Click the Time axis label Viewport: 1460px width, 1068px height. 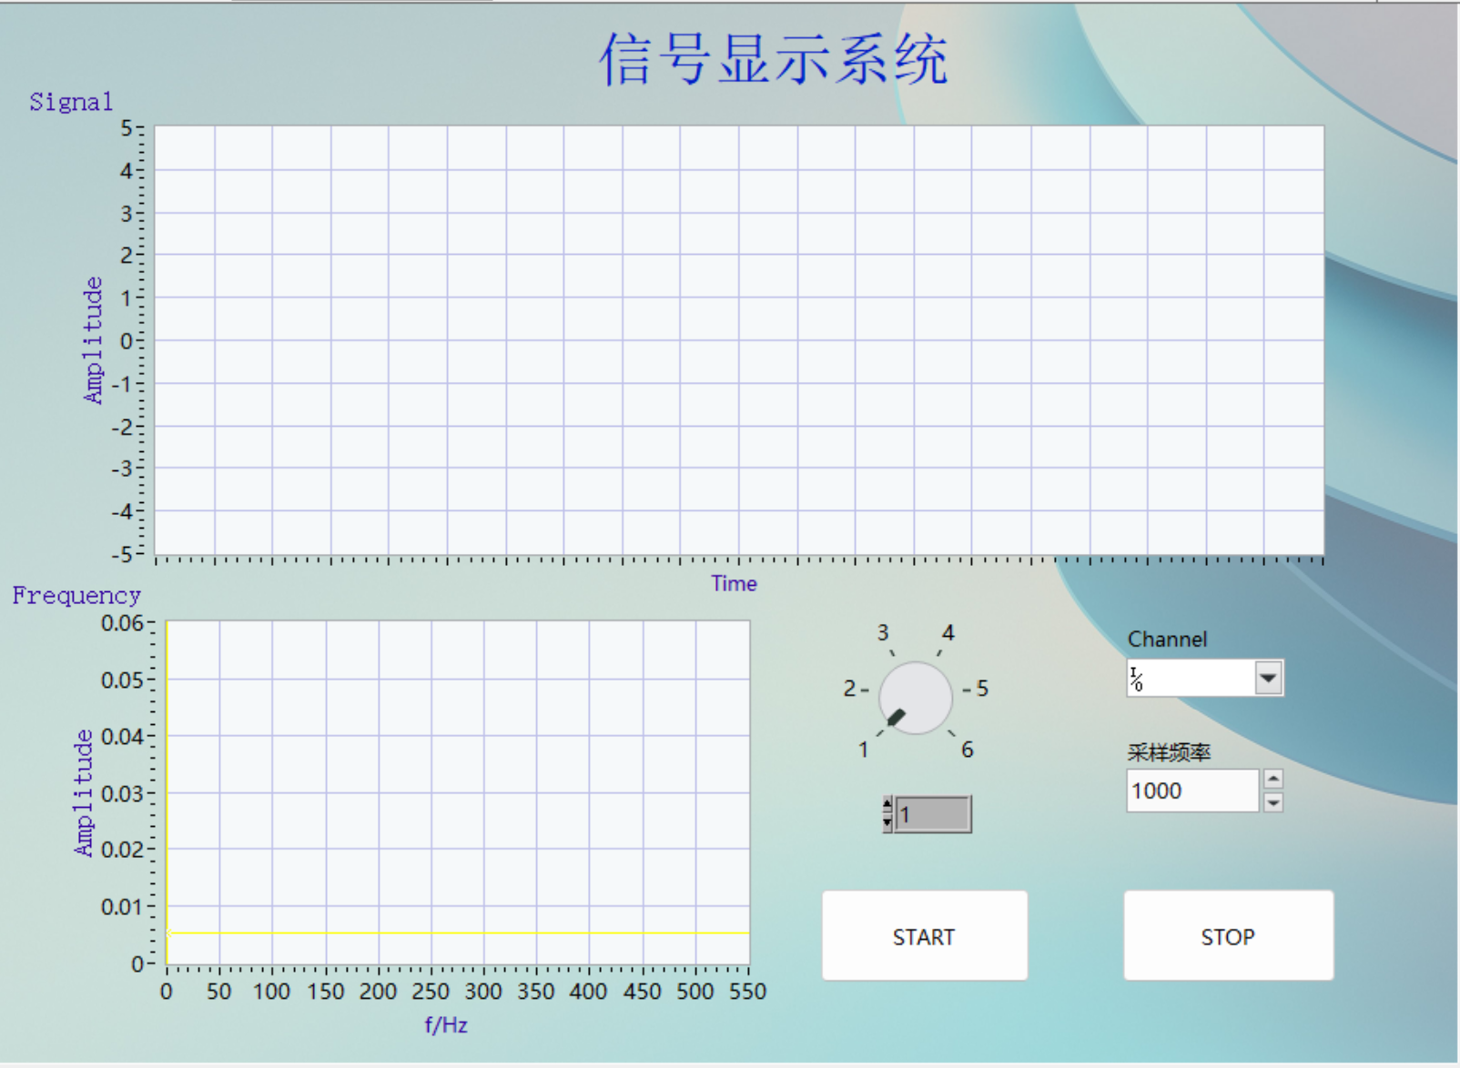734,584
